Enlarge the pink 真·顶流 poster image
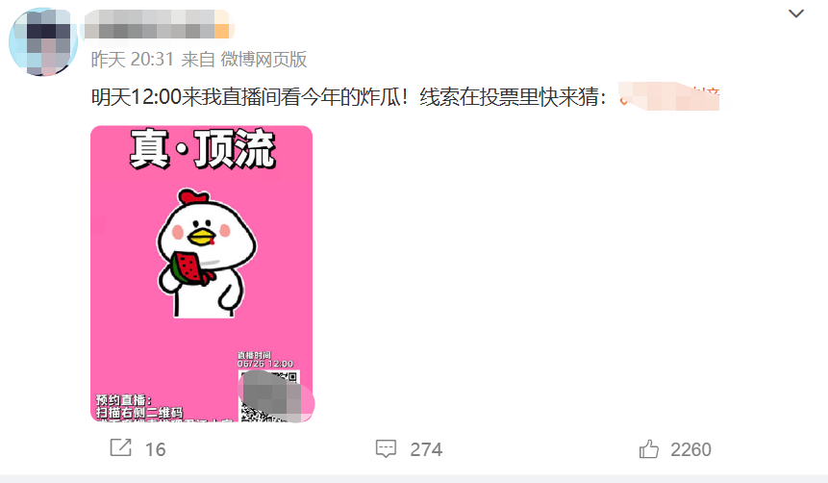 click(201, 274)
